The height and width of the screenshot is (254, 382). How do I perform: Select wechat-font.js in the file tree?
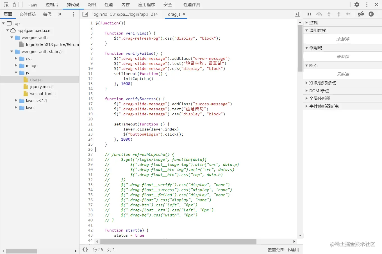point(43,94)
